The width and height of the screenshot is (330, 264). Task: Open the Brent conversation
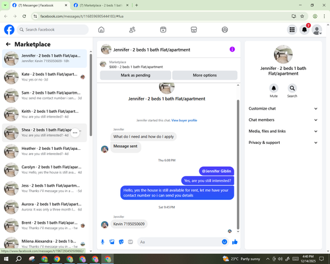[44, 226]
